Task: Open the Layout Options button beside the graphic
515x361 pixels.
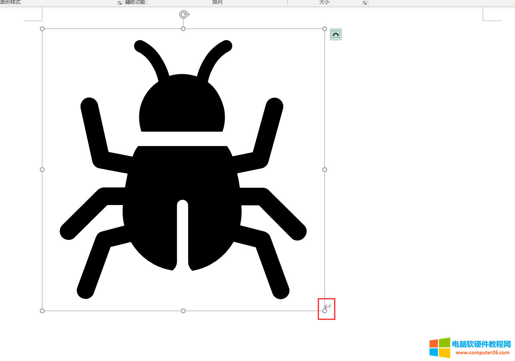Action: coord(336,34)
